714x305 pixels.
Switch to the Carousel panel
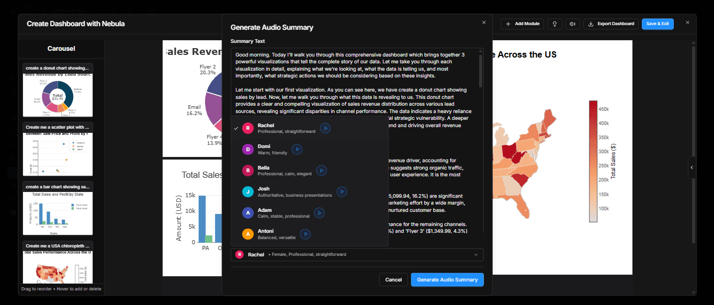coord(61,48)
